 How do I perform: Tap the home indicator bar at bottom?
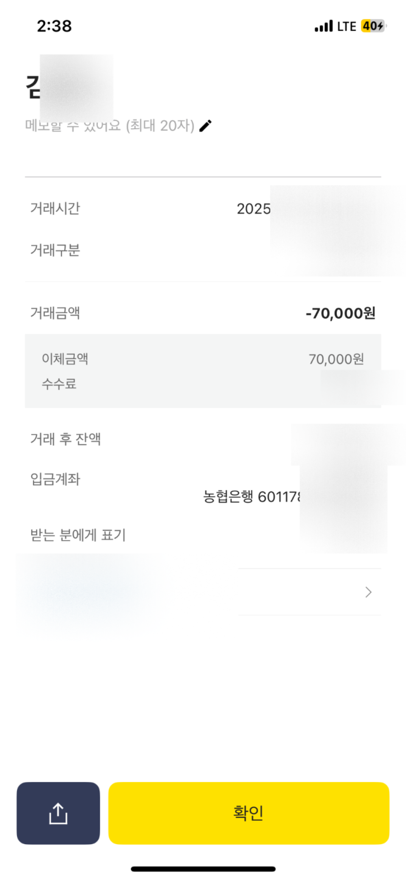pos(203,869)
